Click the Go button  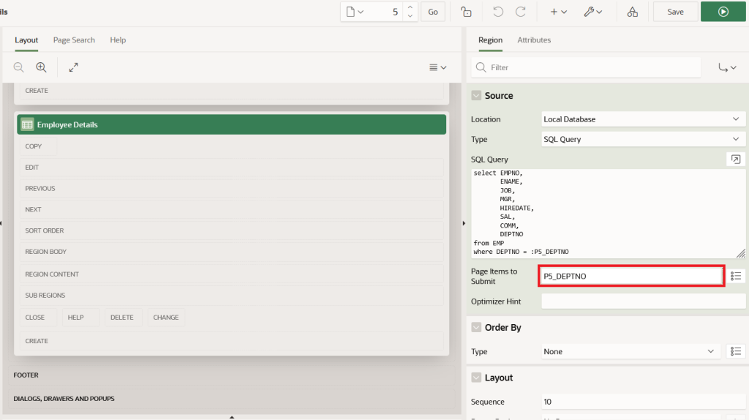(433, 12)
